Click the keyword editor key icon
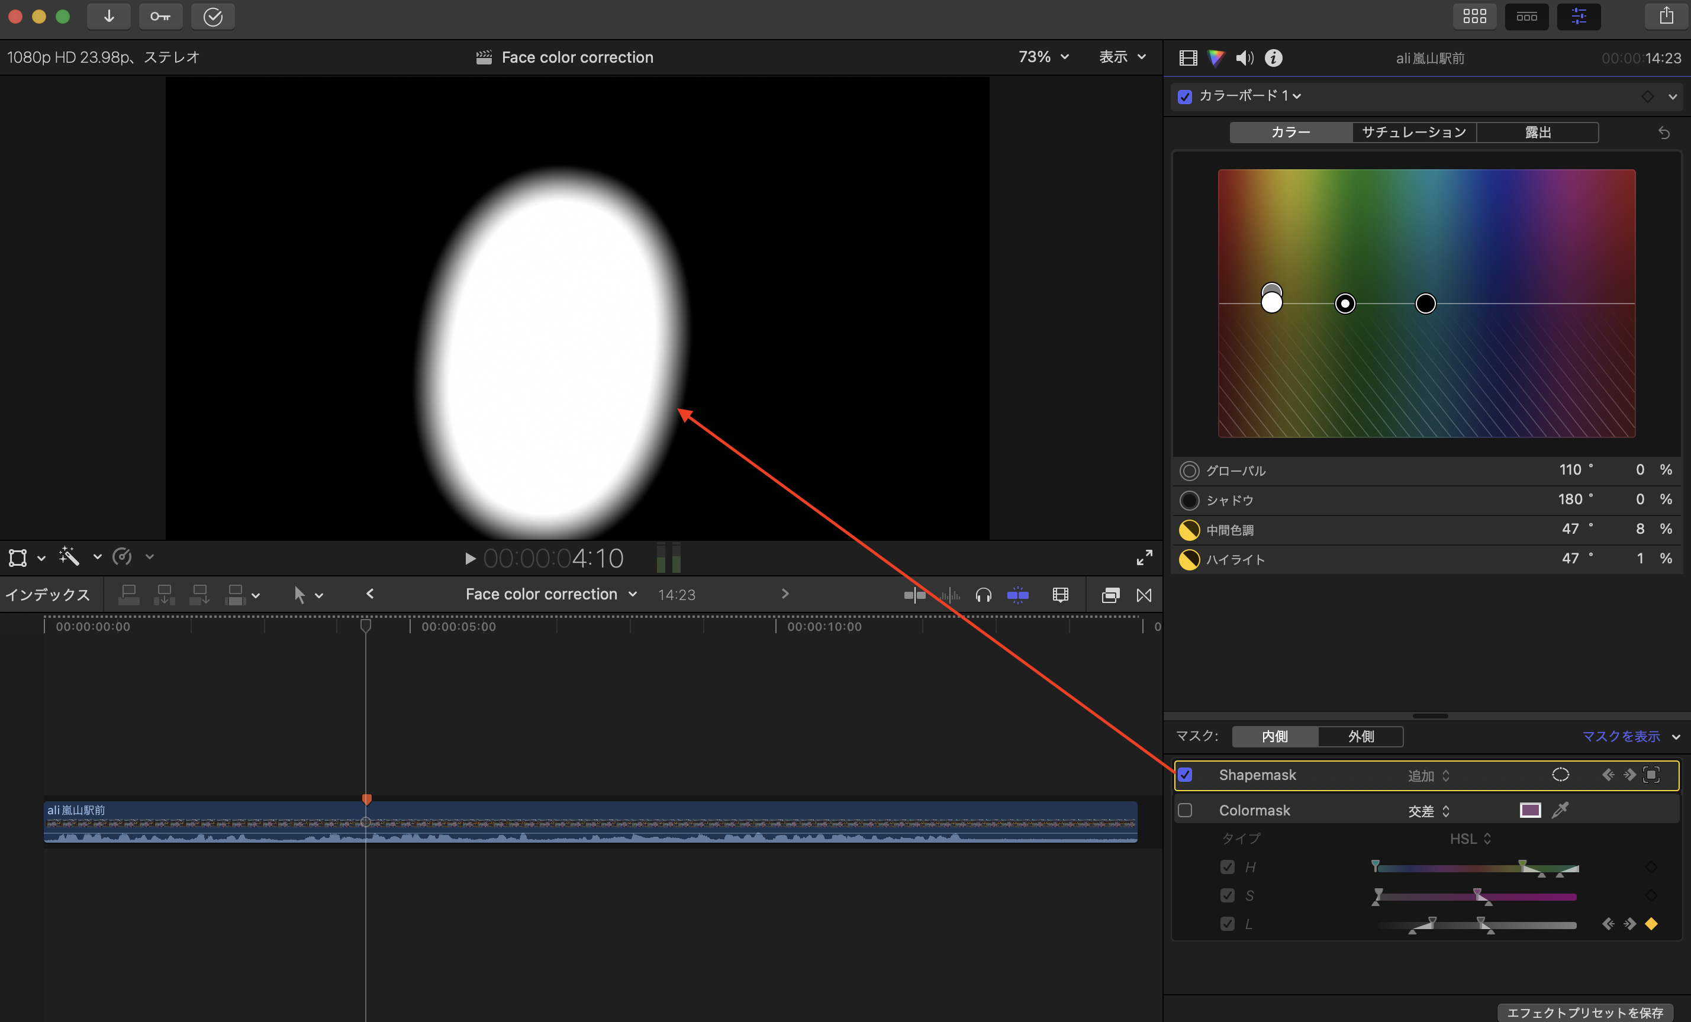 coord(160,17)
